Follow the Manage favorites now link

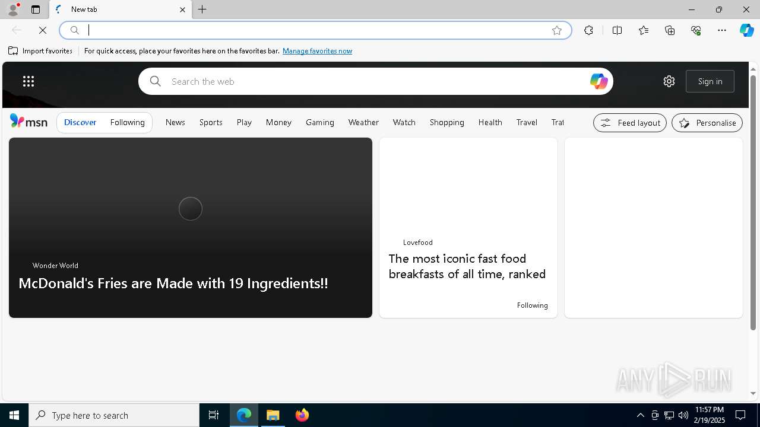(317, 51)
